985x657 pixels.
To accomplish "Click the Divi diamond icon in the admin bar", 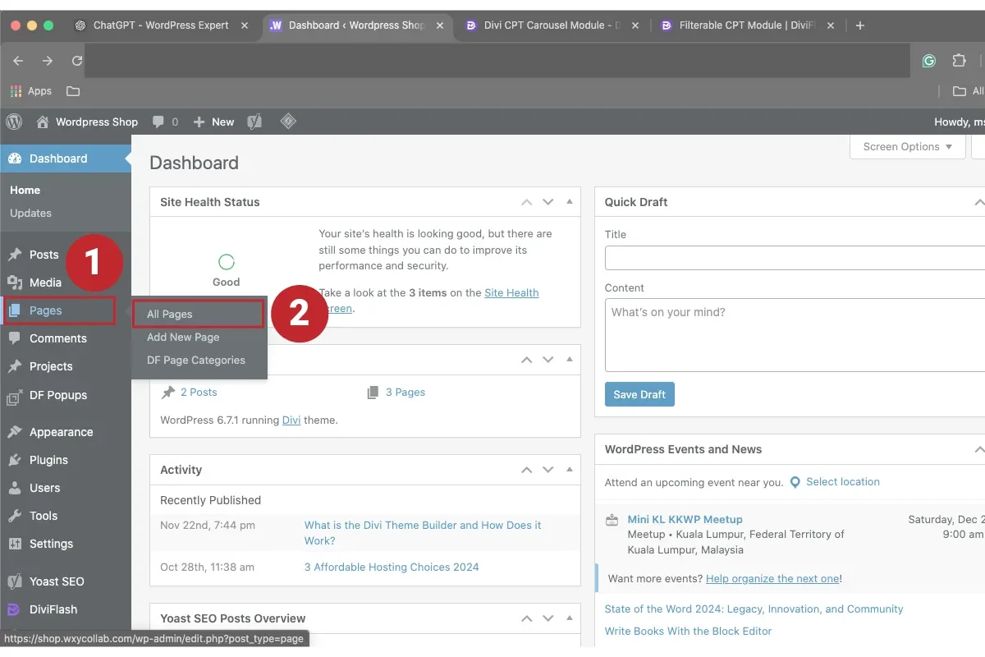I will pos(288,122).
